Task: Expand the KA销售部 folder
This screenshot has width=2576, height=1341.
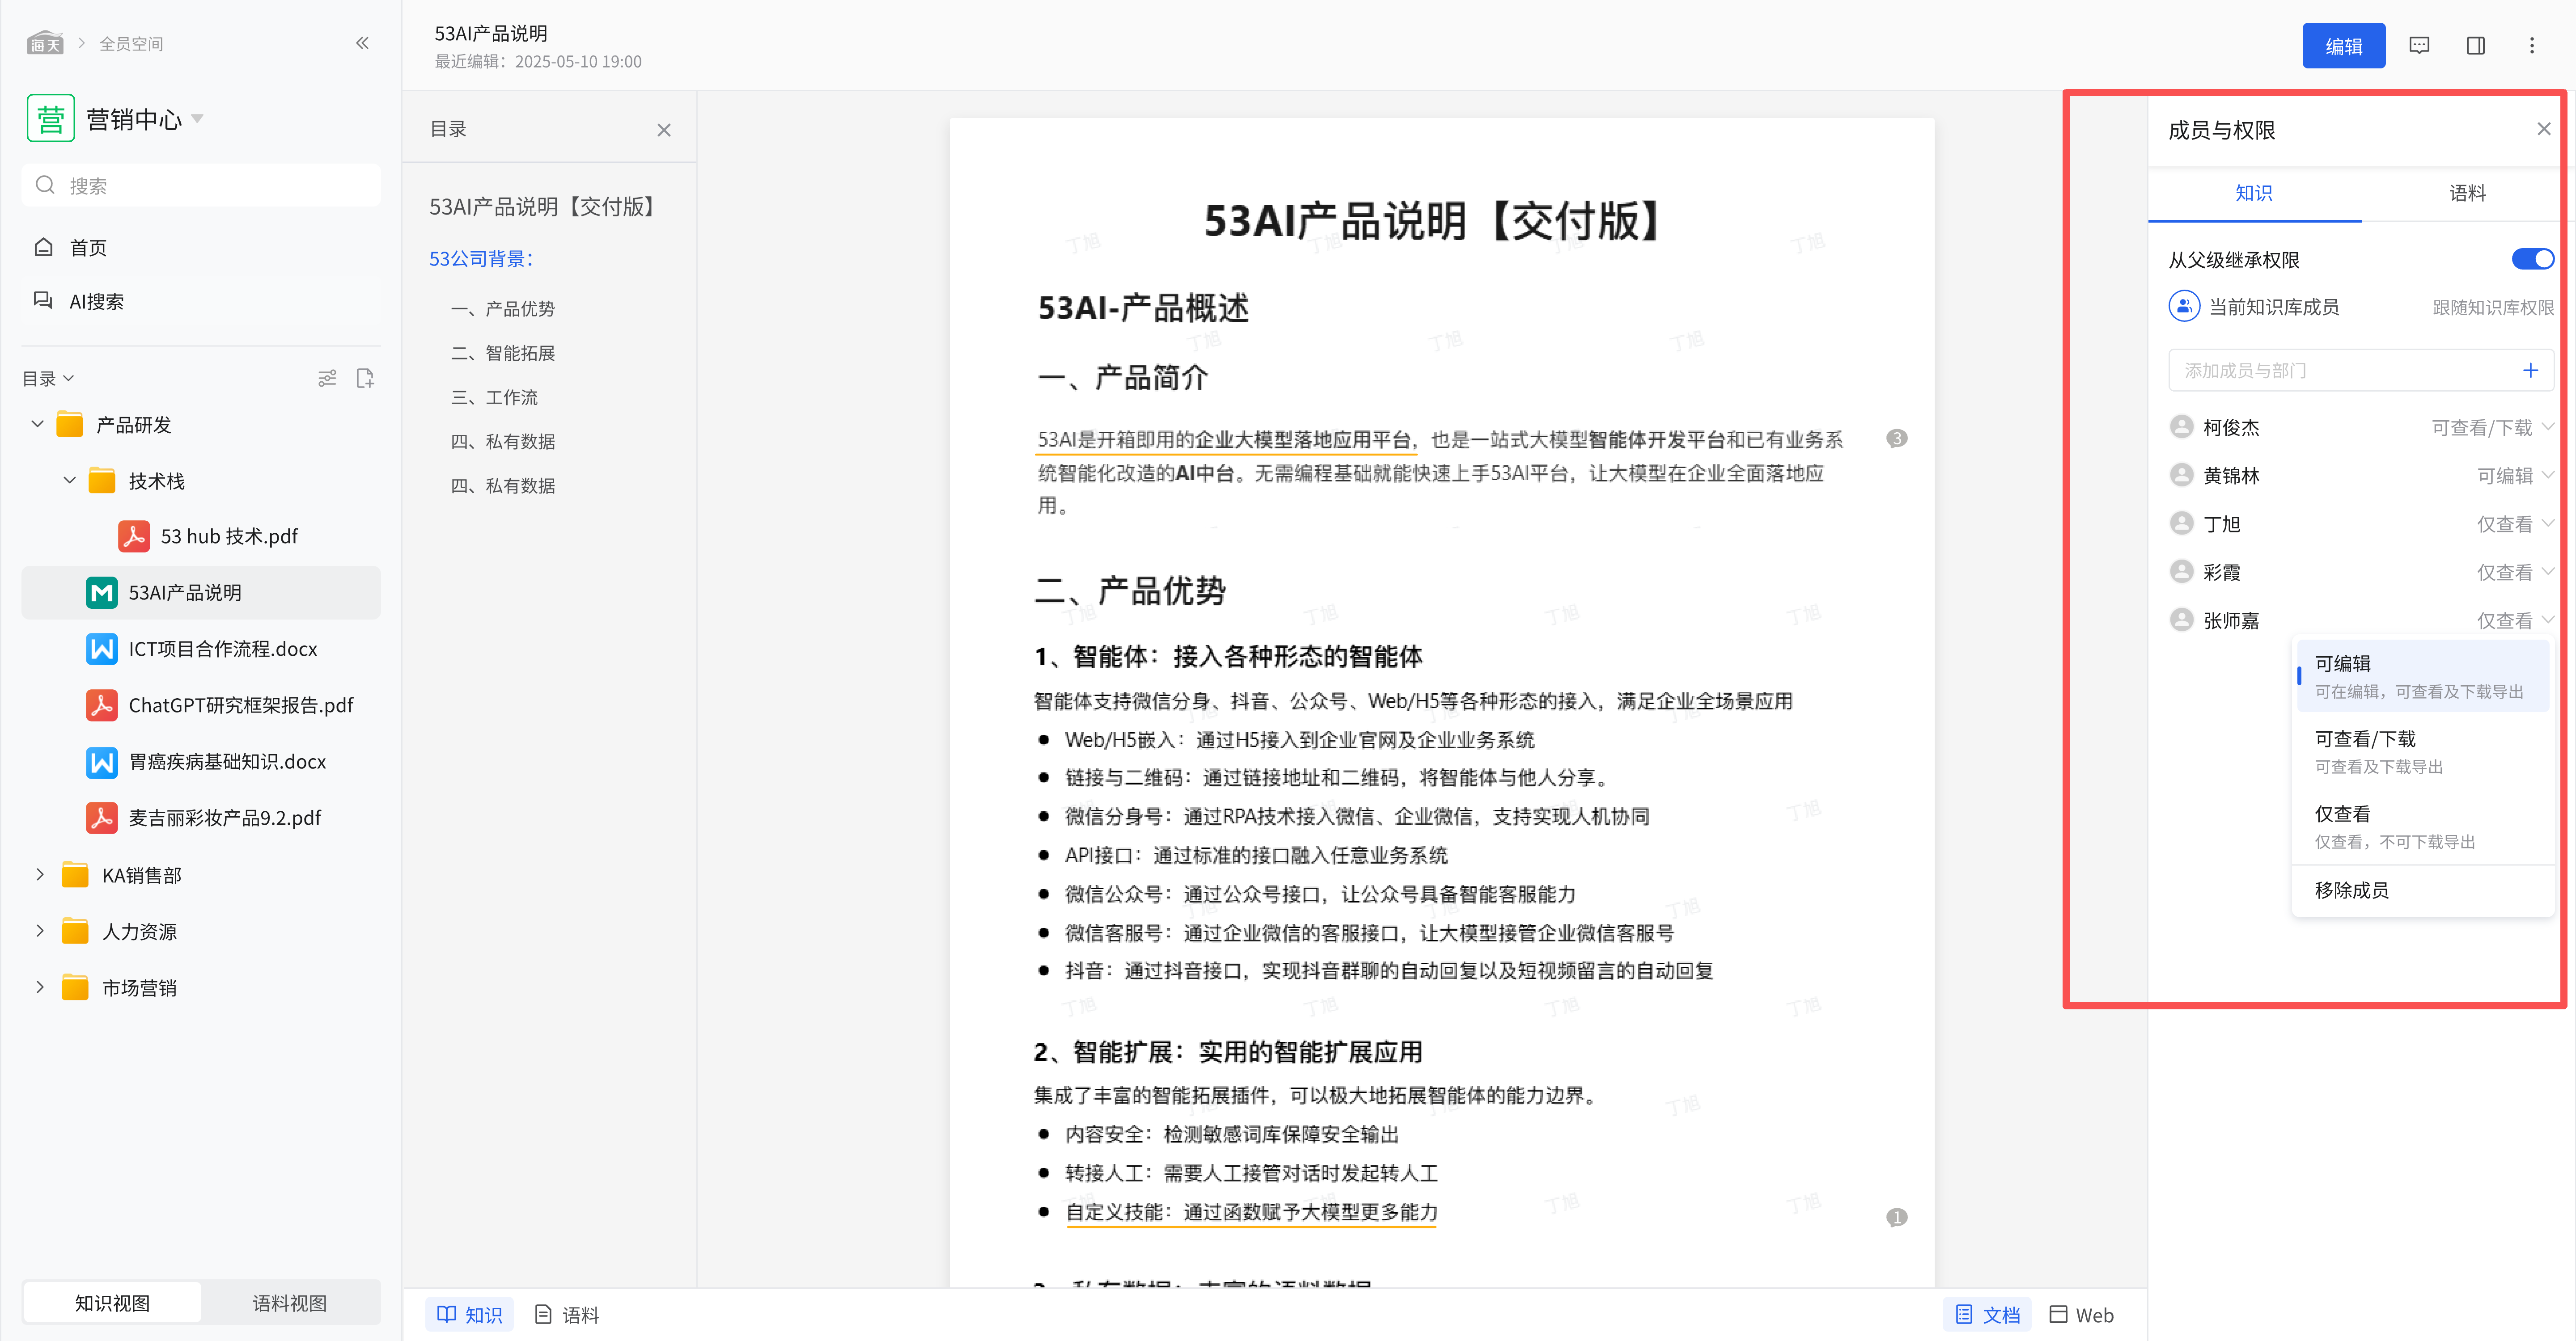Action: [40, 874]
